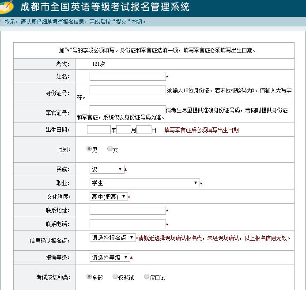Click the 信息确认报名点 label

click(49, 241)
